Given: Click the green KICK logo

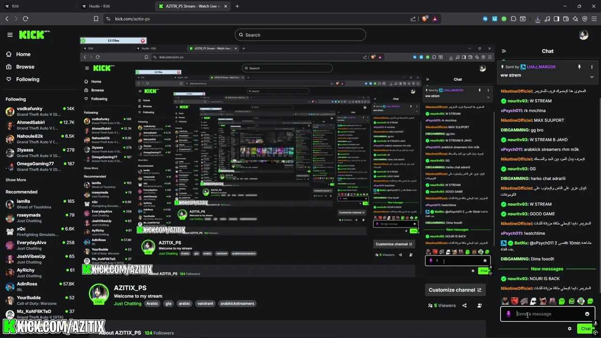Looking at the screenshot, I should coord(34,35).
